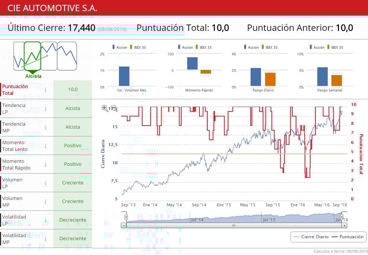Open info icon for Momento Total Lento
Screen dimensions: 368x255
(45, 146)
